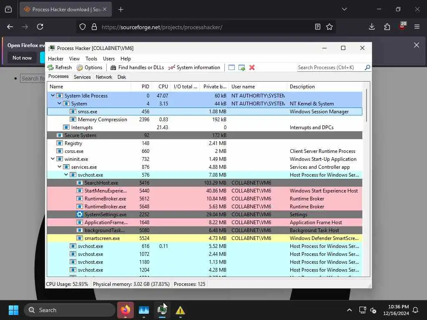Image resolution: width=427 pixels, height=320 pixels.
Task: Open Firefox list all tabs dropdown
Action: [344, 9]
